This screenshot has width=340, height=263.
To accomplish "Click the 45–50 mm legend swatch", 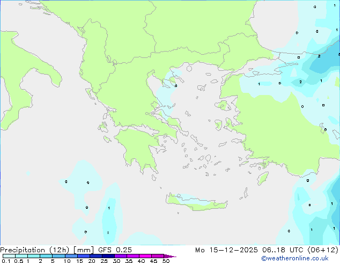I will tap(158, 256).
